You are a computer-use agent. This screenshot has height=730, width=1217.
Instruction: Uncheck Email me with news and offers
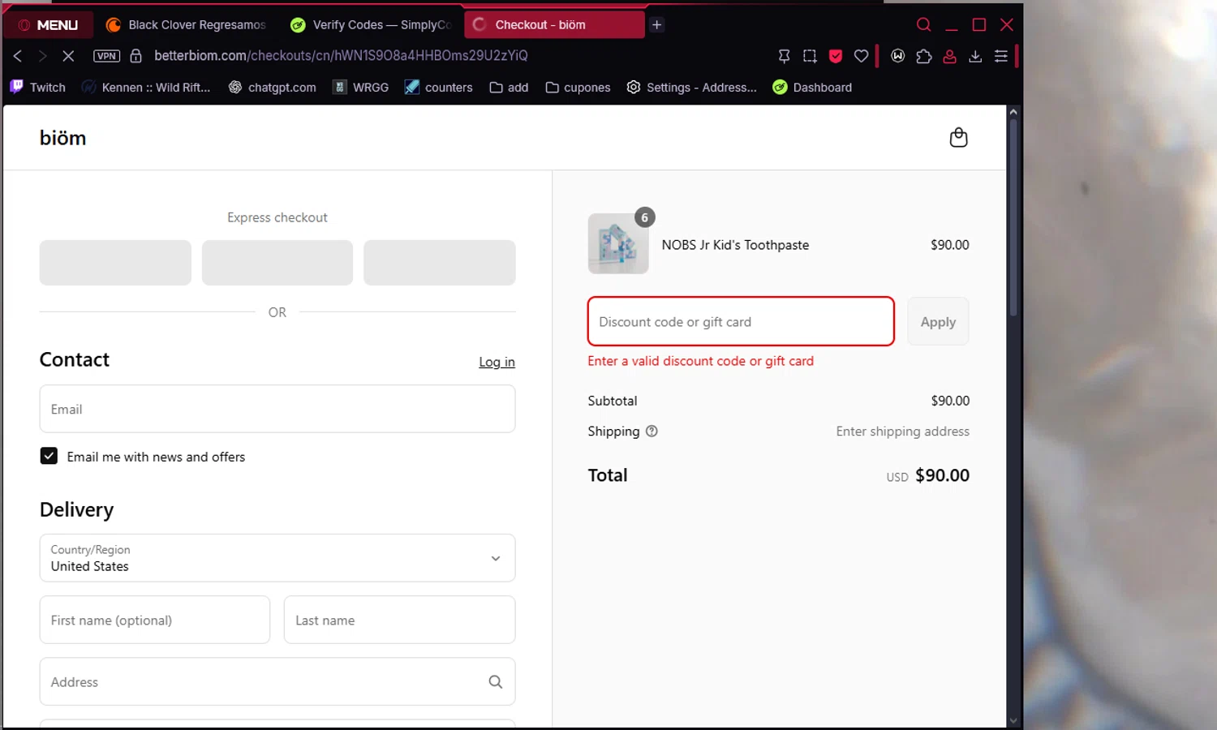coord(49,456)
